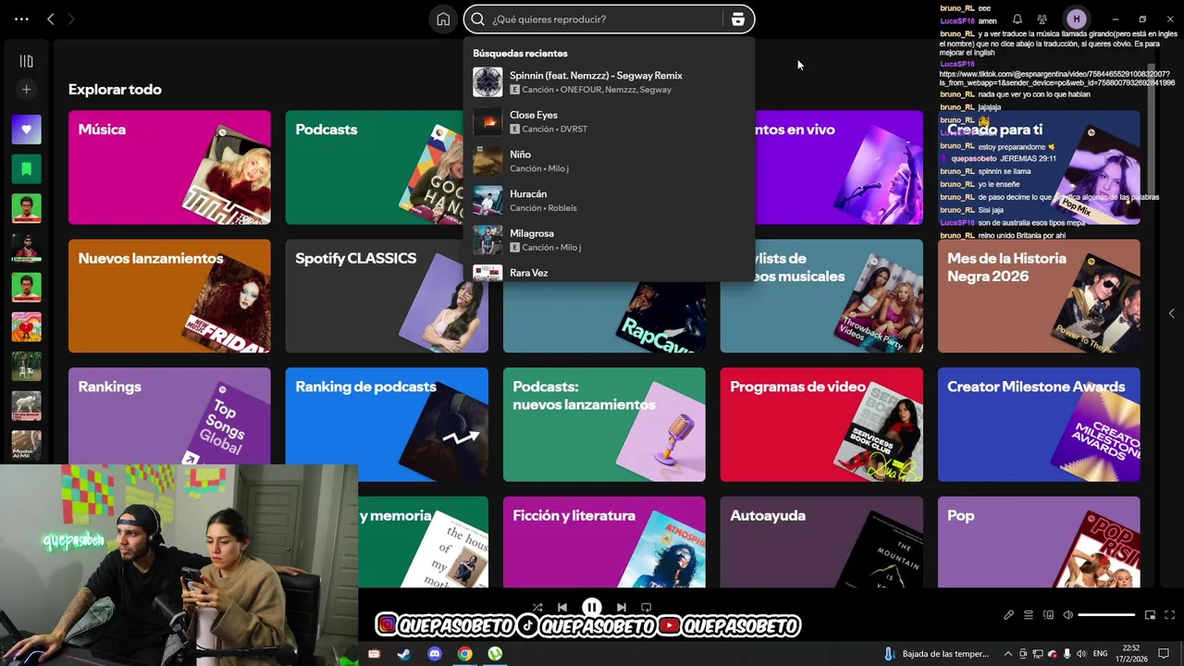Screen dimensions: 1184x666
Task: Toggle shuffle playback
Action: coord(537,608)
